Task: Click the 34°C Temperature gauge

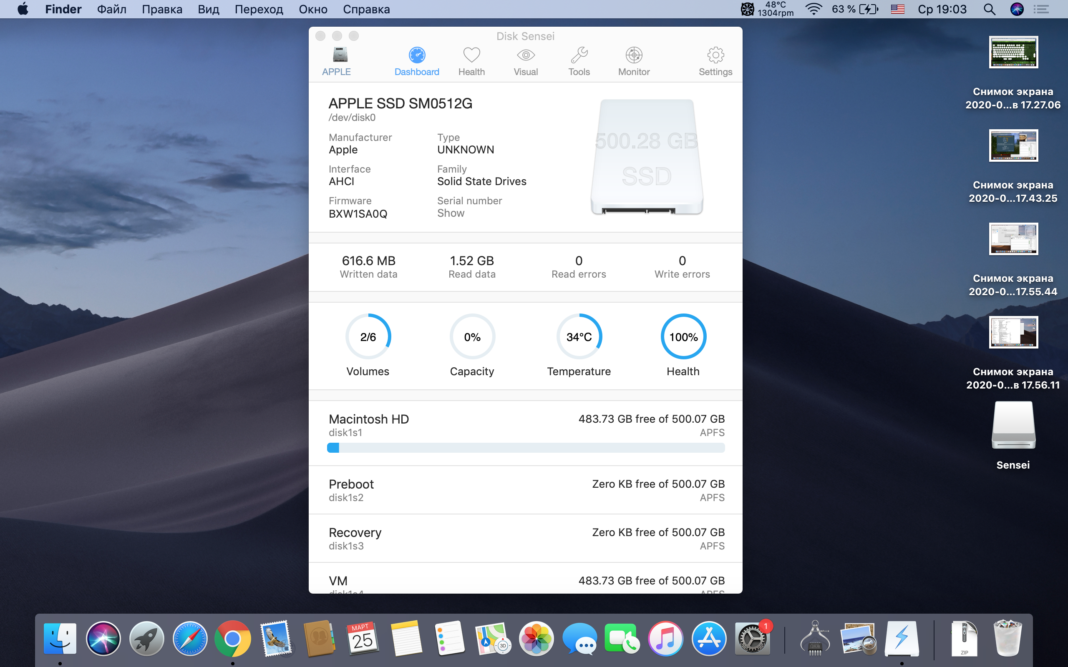Action: [579, 337]
